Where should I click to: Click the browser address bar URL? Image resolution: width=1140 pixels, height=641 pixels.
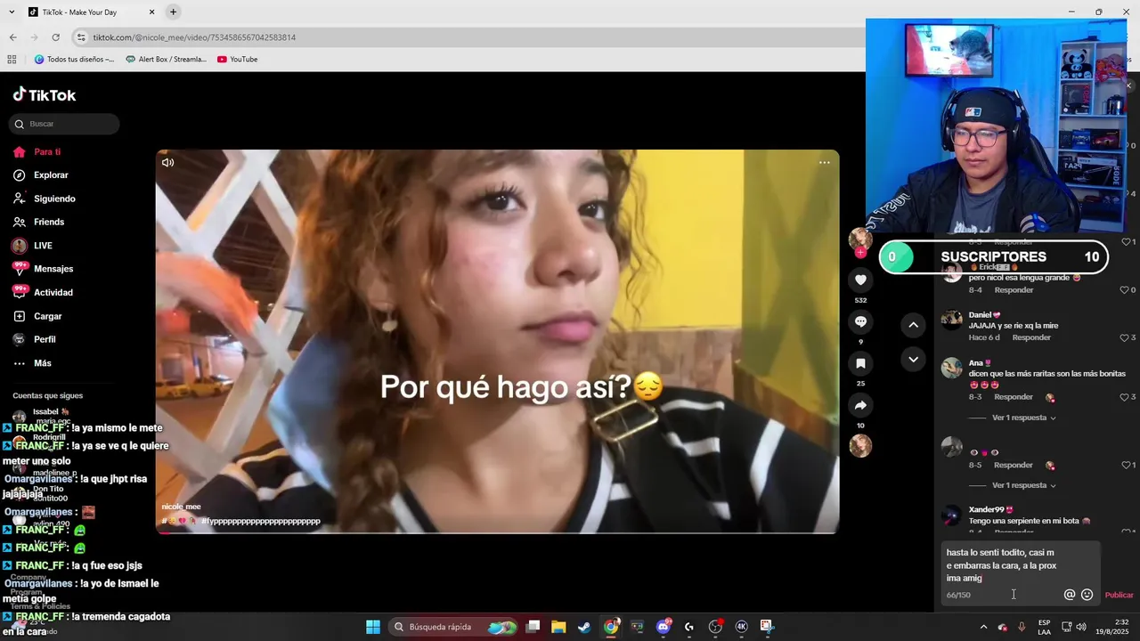[x=194, y=37]
